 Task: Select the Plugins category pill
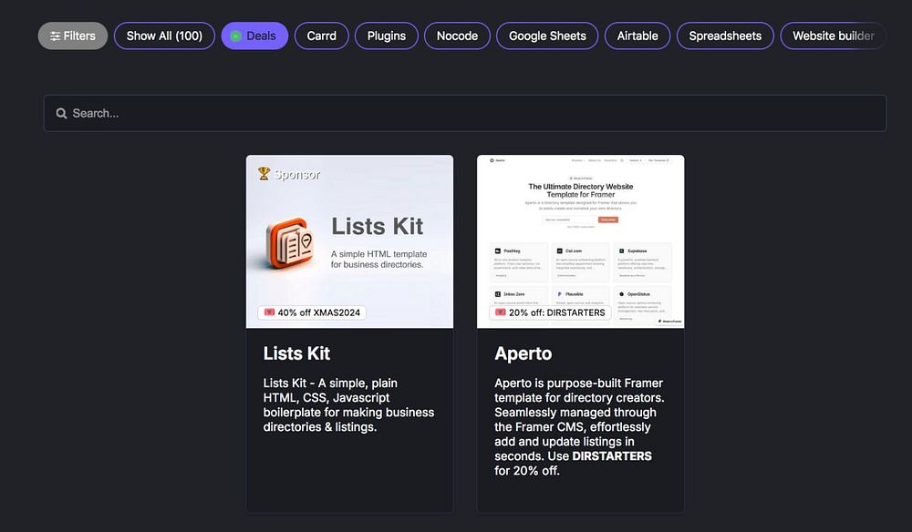coord(386,36)
